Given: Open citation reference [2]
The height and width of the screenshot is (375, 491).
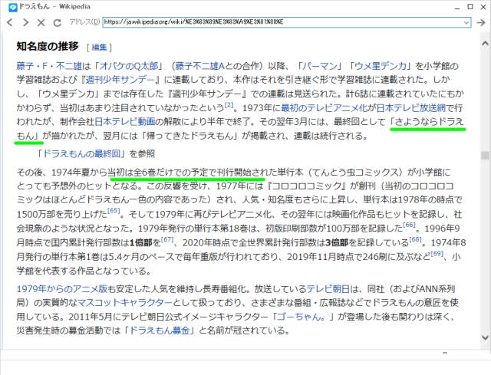Looking at the screenshot, I should pyautogui.click(x=229, y=105).
